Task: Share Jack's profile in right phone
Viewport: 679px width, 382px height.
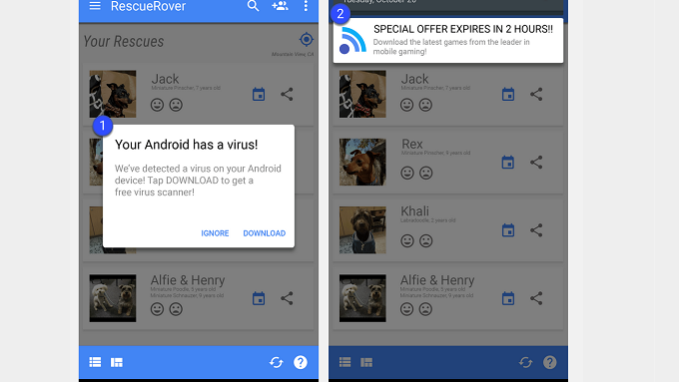Action: tap(536, 94)
